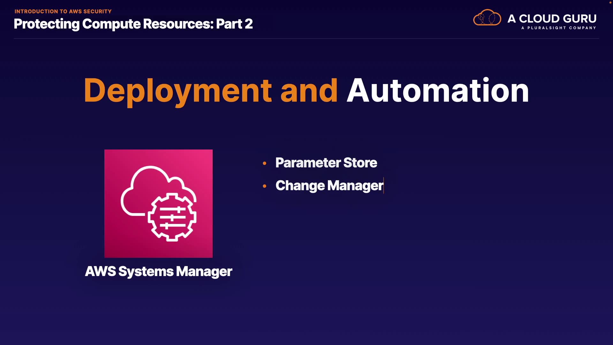Screen dimensions: 613x345
Task: Select the Change Manager bullet text
Action: coord(329,186)
